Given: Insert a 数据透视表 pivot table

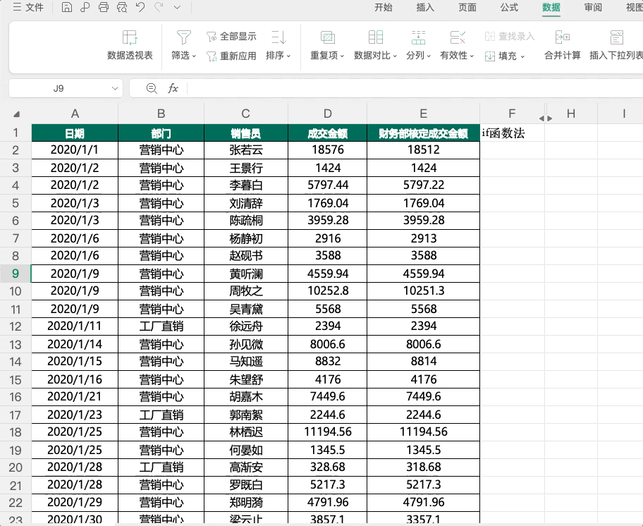Looking at the screenshot, I should coord(130,44).
